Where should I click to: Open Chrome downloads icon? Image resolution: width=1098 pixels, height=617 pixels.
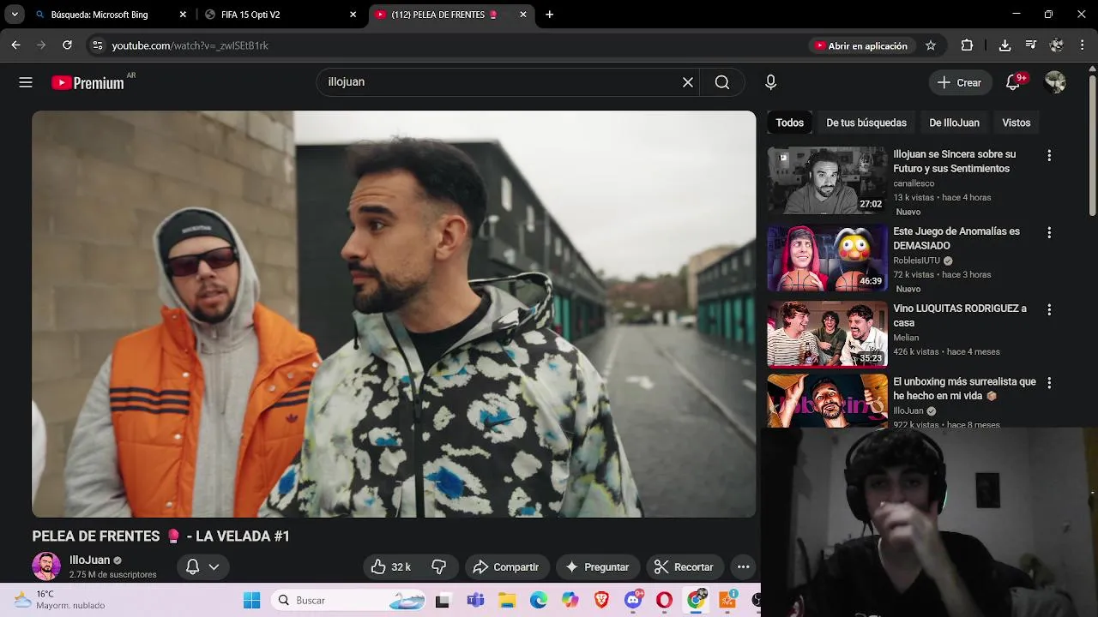point(1004,45)
